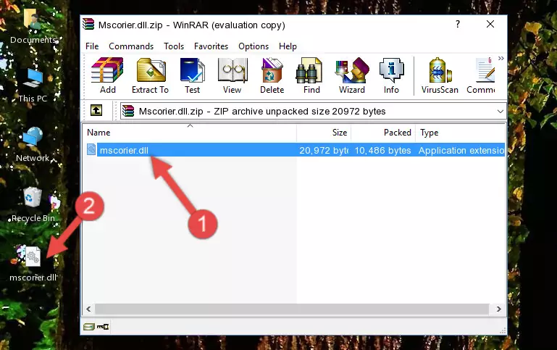Image resolution: width=557 pixels, height=350 pixels.
Task: Expand the toolbar overflow chevron
Action: (501, 59)
